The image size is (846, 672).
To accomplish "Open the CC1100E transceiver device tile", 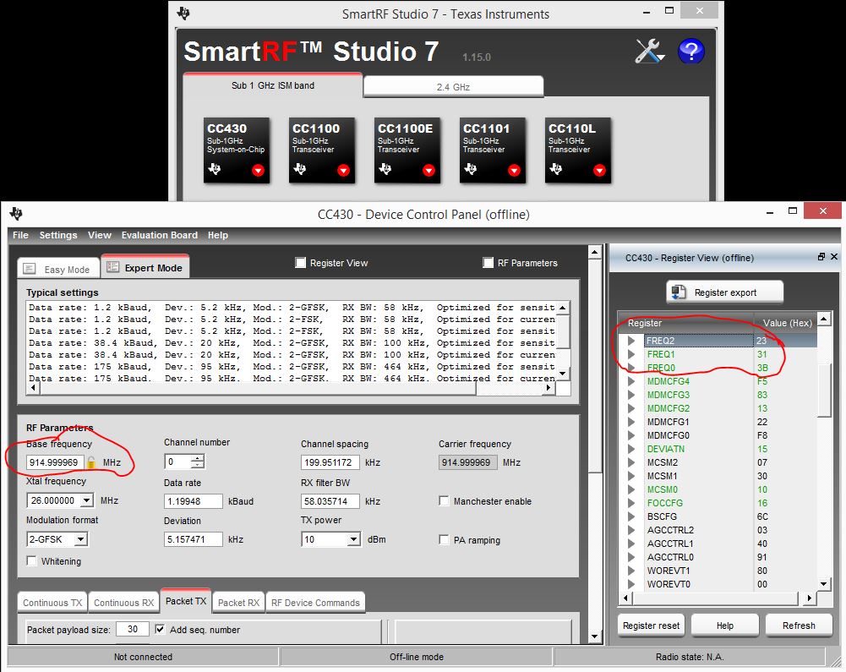I will pos(407,150).
